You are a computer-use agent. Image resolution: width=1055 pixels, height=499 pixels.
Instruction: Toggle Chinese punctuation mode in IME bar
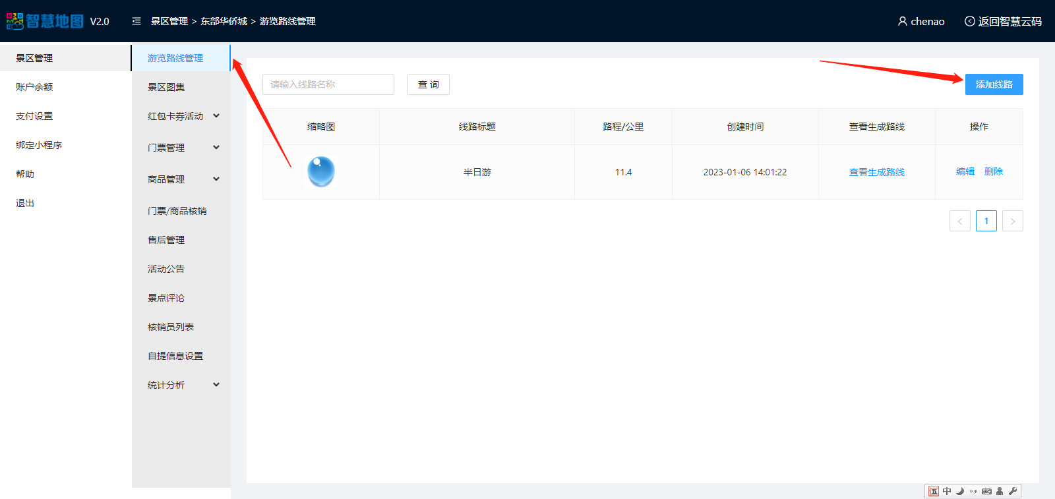973,491
